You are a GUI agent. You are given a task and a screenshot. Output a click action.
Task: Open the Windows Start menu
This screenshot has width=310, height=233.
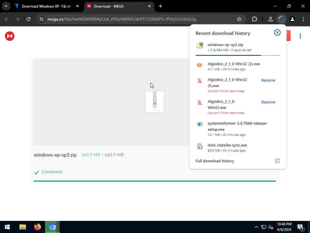pyautogui.click(x=7, y=227)
